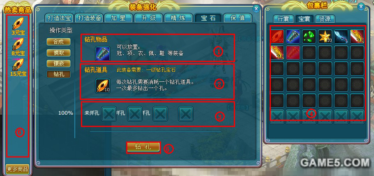
Task: Buy the 15元宝 level III drill gem
Action: tap(18, 67)
